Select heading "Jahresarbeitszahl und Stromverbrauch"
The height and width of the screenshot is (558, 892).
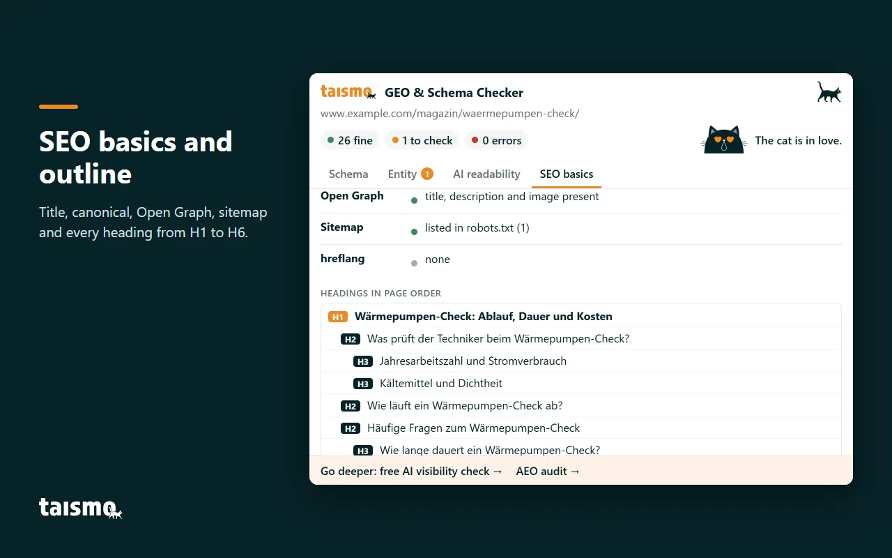[x=473, y=361]
